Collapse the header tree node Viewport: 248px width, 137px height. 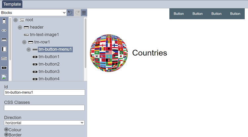pos(20,28)
